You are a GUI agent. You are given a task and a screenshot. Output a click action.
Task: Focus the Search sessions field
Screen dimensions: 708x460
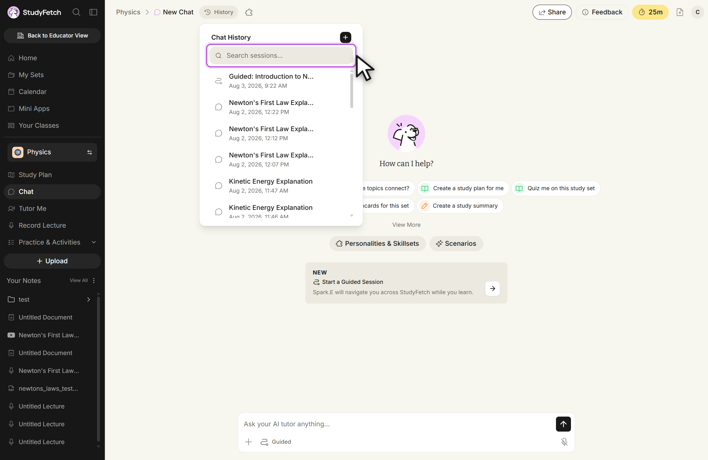281,56
